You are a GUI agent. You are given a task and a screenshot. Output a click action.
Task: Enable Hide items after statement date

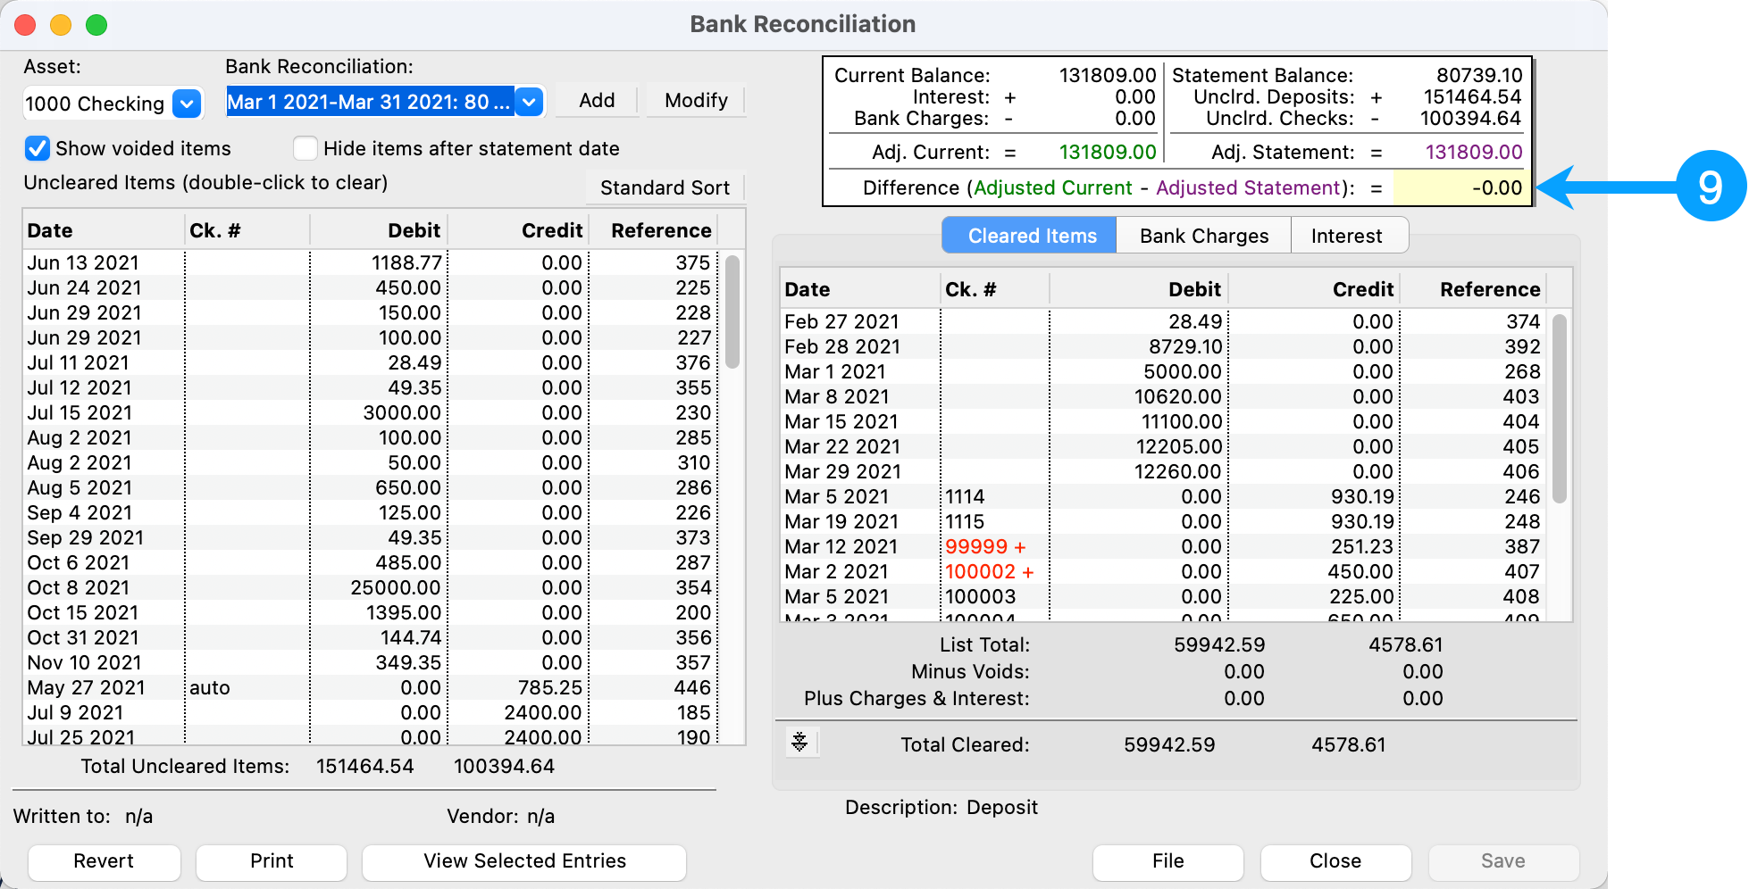pyautogui.click(x=305, y=148)
